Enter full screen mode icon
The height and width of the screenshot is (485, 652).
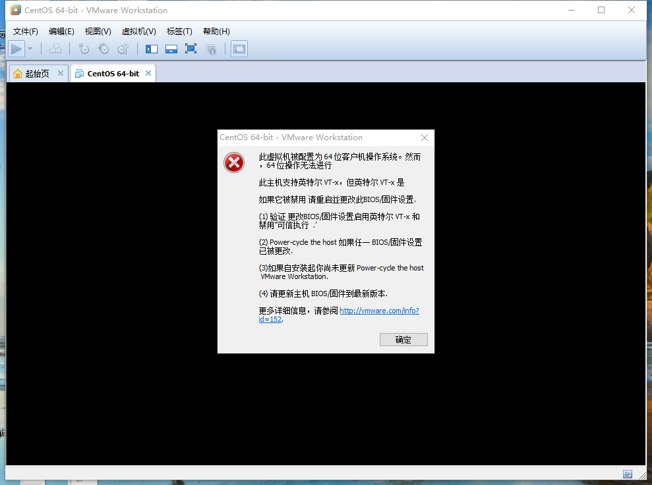(191, 49)
